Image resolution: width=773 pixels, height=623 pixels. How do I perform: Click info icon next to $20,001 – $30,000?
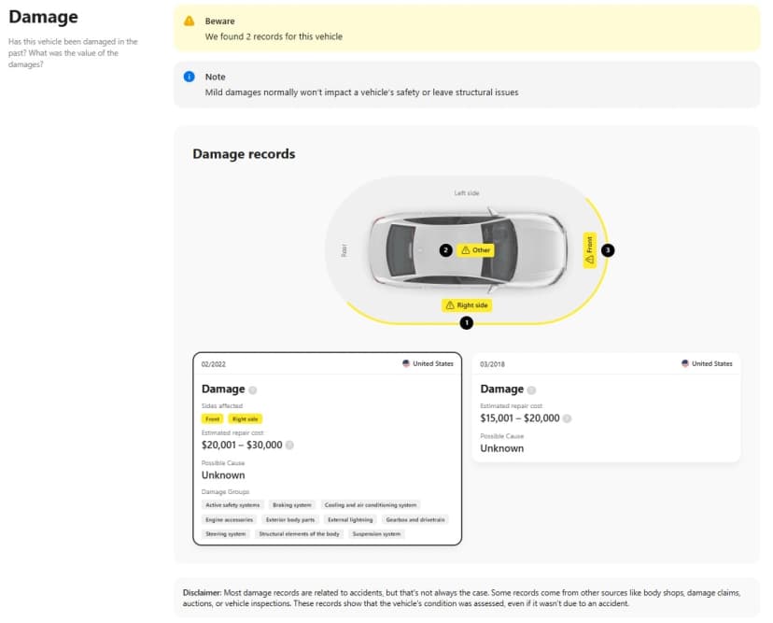point(289,446)
